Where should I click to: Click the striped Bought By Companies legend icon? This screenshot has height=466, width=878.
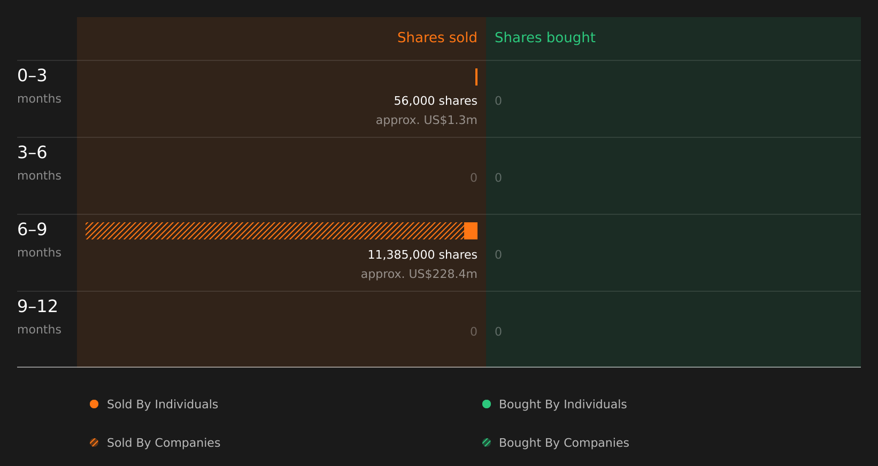click(x=487, y=442)
